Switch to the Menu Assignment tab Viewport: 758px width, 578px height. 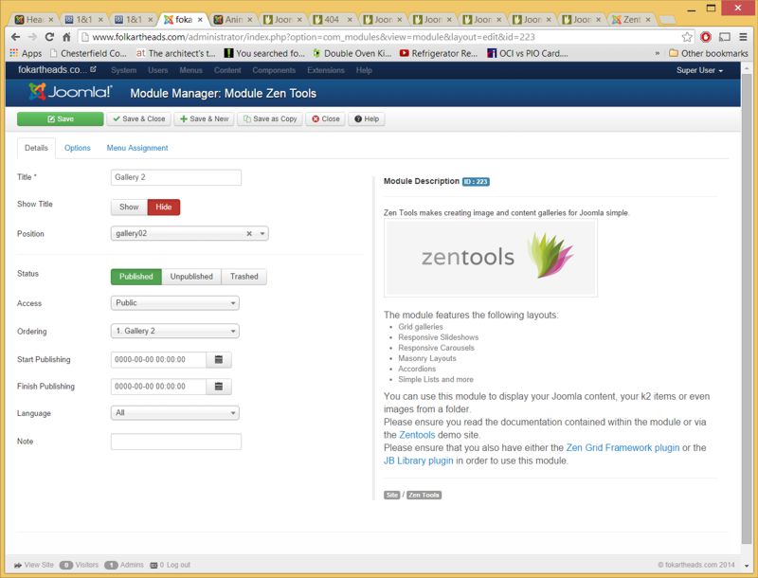[x=137, y=148]
